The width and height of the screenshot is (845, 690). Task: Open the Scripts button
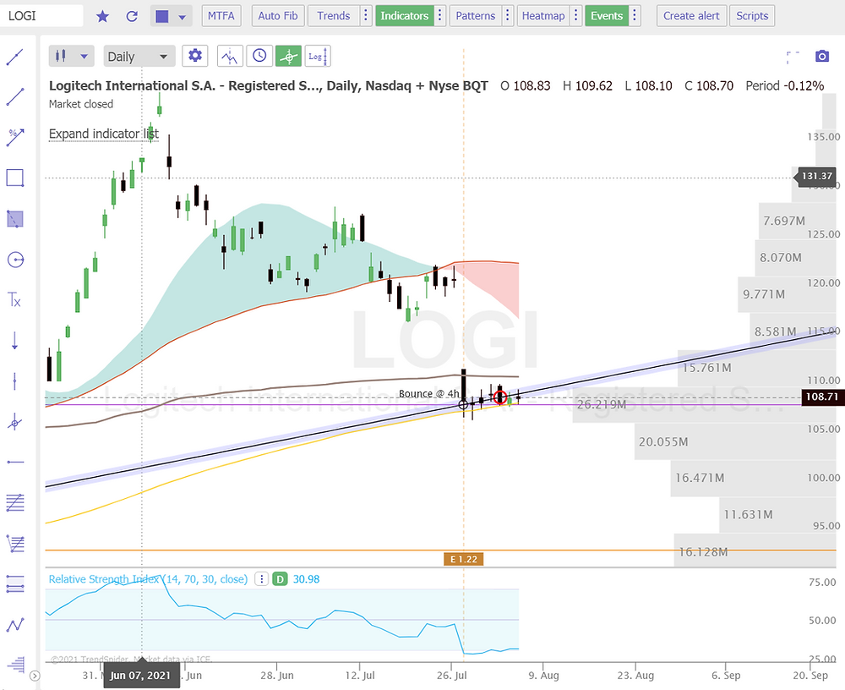752,16
